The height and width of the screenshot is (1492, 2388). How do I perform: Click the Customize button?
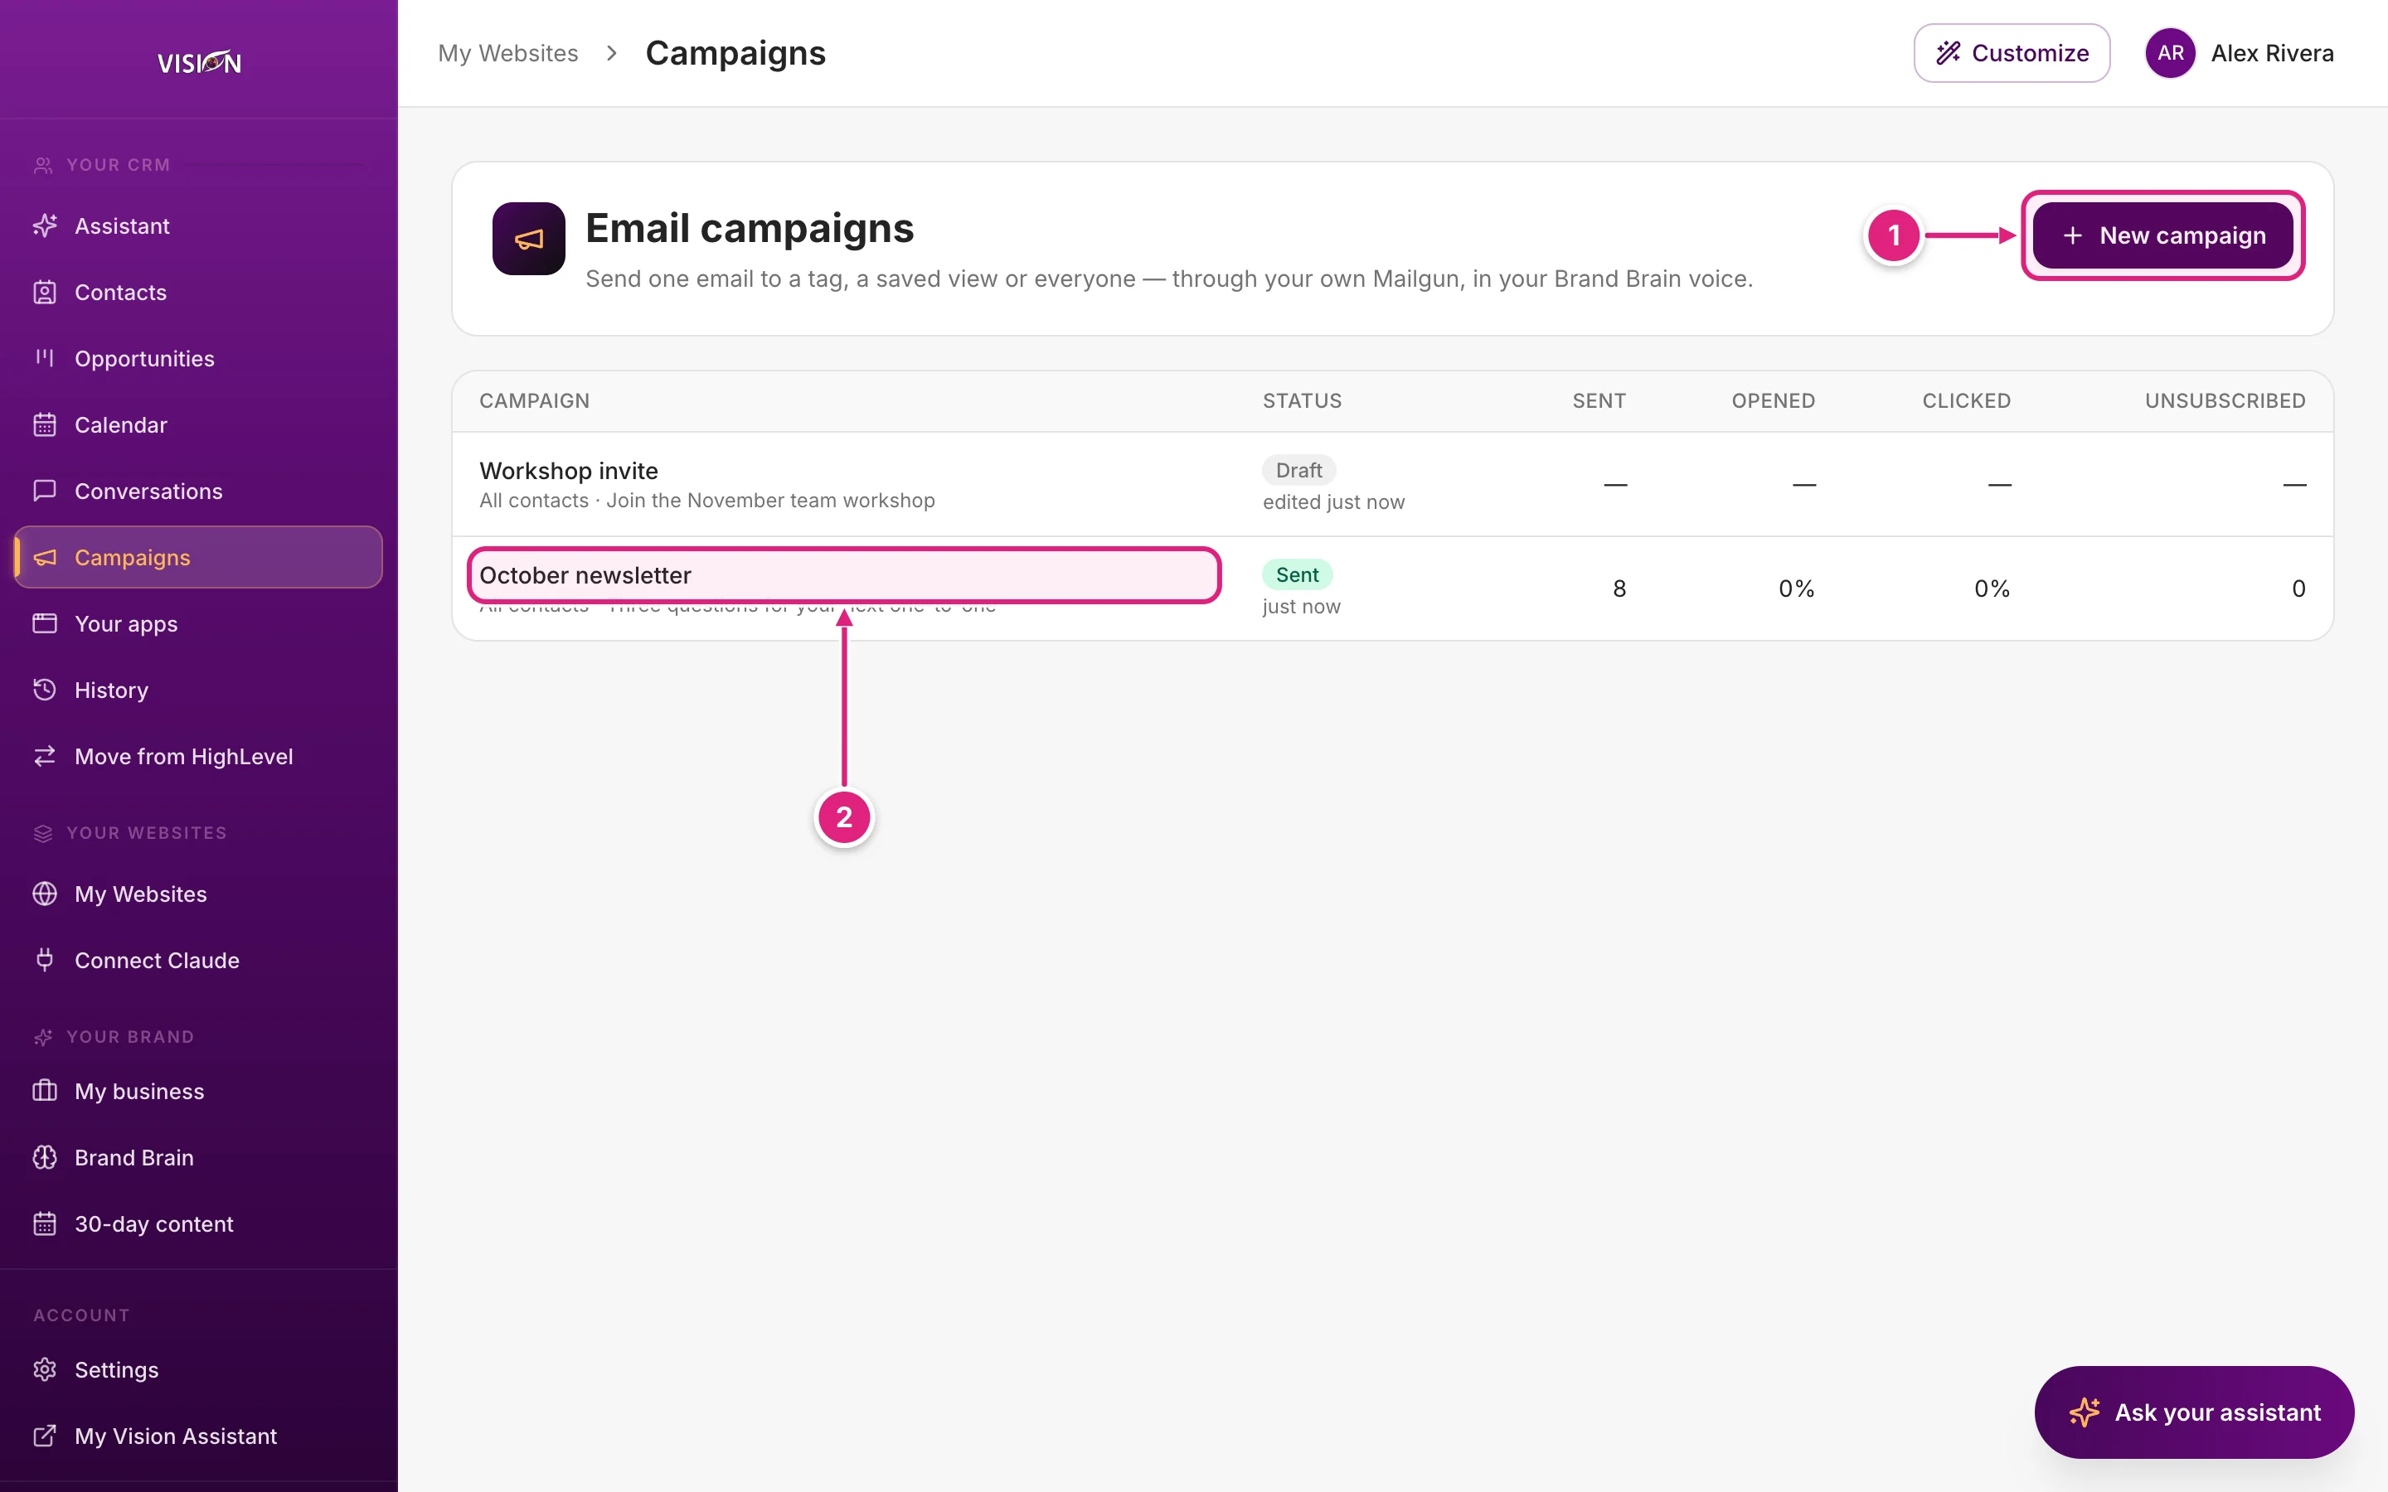[x=2011, y=53]
